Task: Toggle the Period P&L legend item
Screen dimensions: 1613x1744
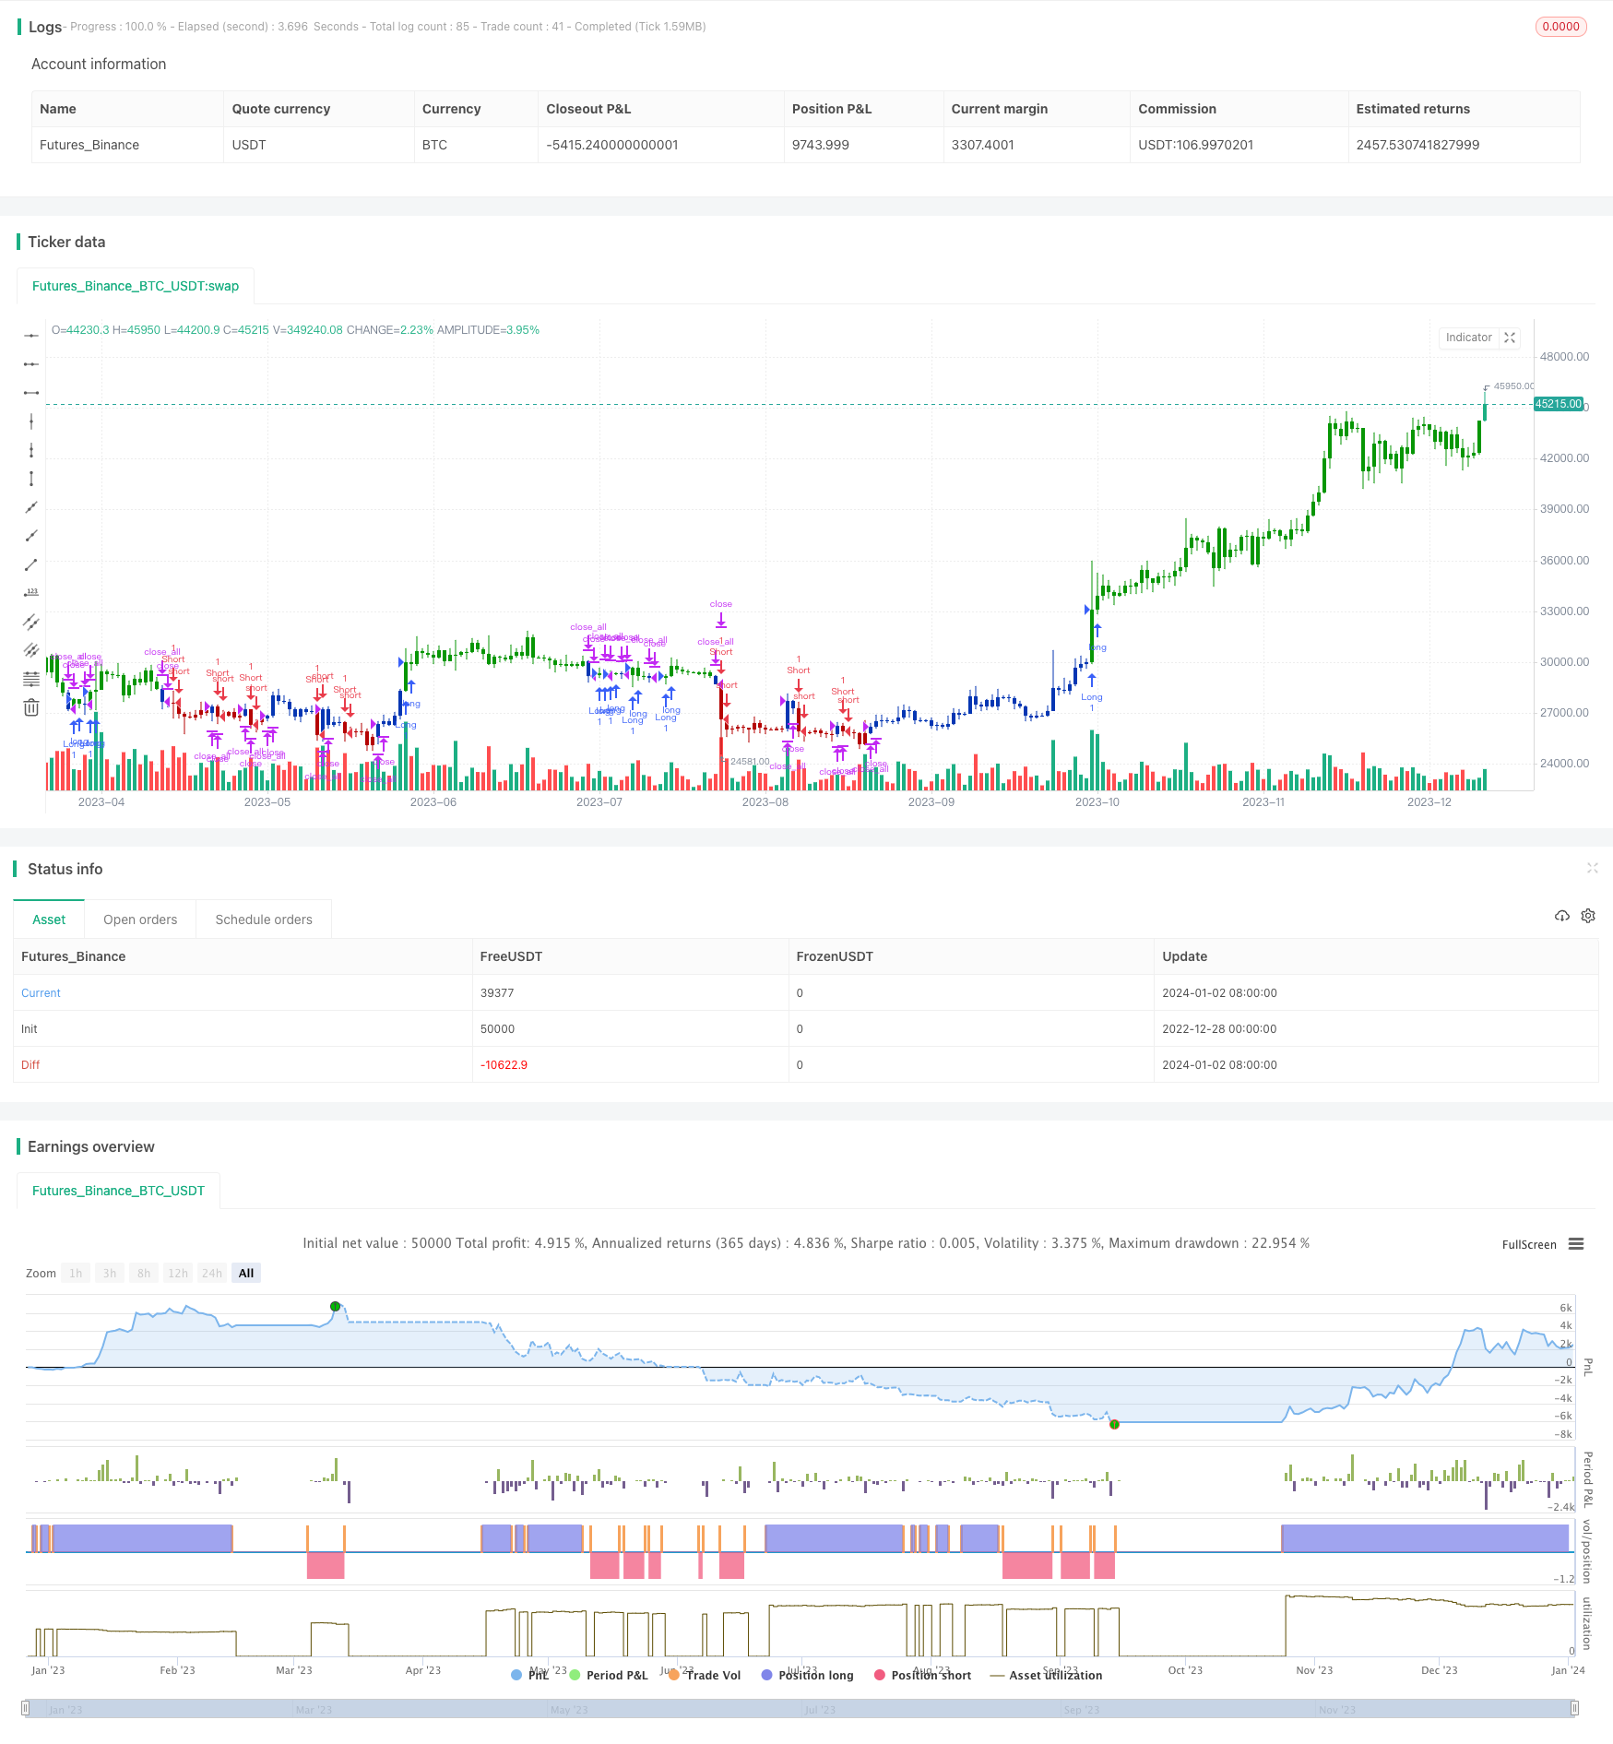Action: coord(609,1675)
